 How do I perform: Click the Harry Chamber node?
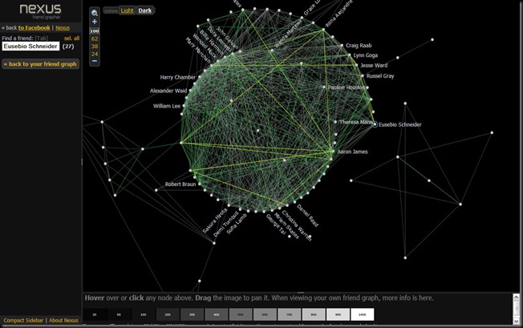pyautogui.click(x=200, y=77)
